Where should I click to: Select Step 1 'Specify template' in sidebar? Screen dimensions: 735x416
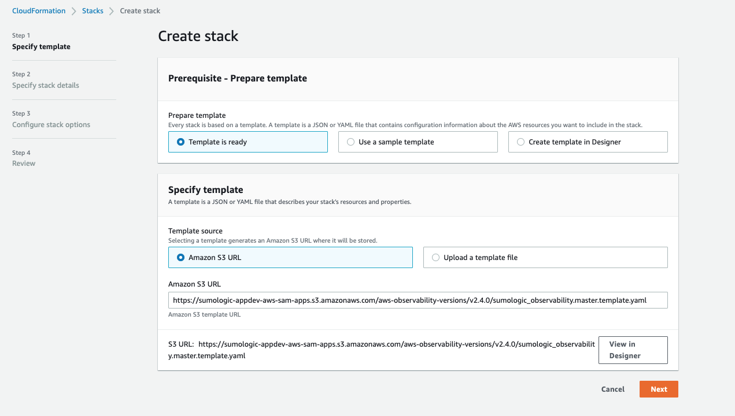pyautogui.click(x=41, y=46)
